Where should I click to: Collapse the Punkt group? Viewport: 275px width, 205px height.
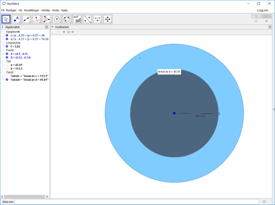pyautogui.click(x=3, y=50)
